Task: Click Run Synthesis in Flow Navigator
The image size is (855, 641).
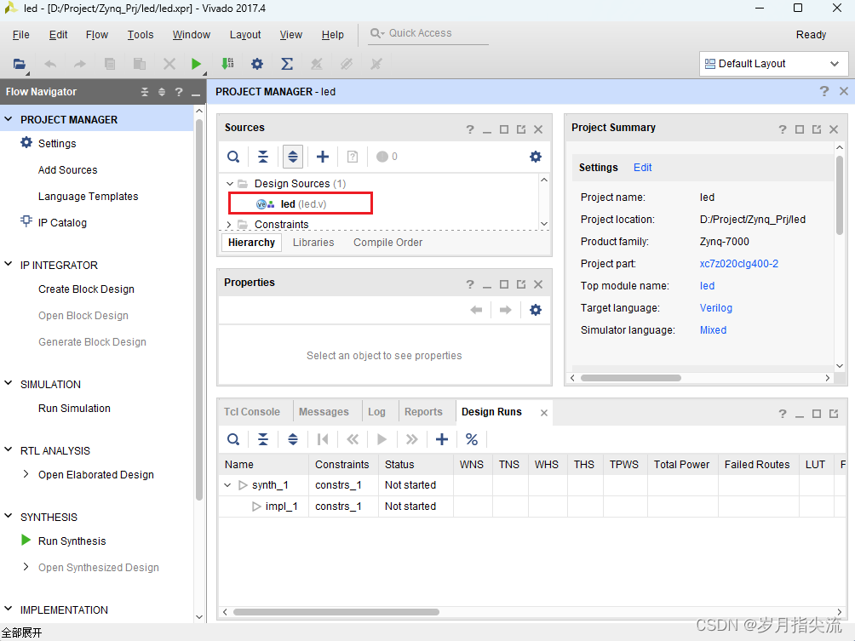Action: (72, 541)
